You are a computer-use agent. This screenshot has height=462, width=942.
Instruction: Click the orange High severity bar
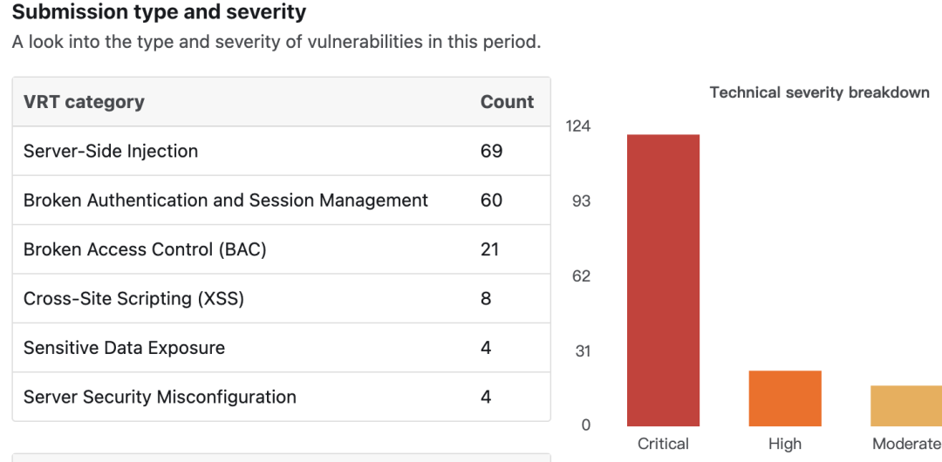click(x=785, y=398)
